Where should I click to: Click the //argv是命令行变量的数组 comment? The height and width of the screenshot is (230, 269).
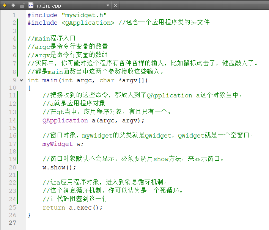click(68, 55)
